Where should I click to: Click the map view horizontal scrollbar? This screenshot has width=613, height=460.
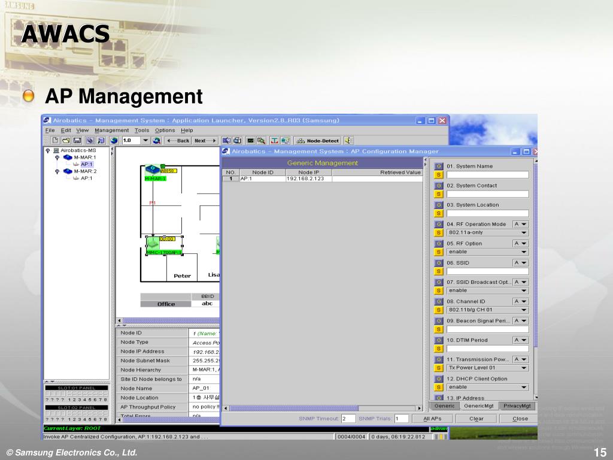(169, 320)
